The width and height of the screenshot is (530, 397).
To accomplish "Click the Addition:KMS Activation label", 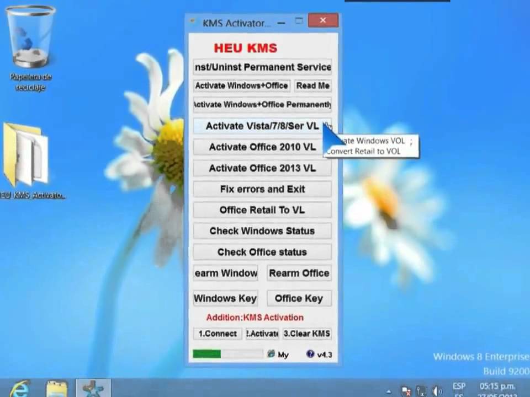I will pyautogui.click(x=255, y=318).
